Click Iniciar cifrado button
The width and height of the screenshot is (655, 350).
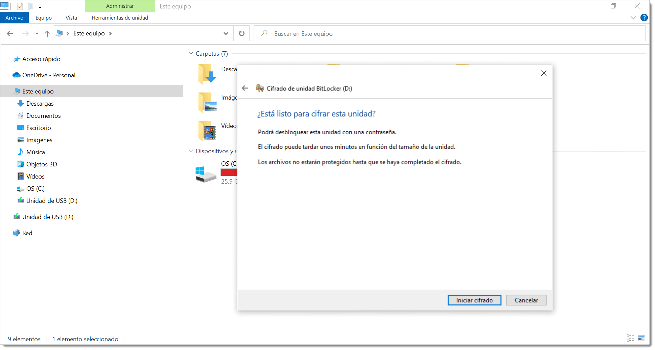click(x=474, y=300)
